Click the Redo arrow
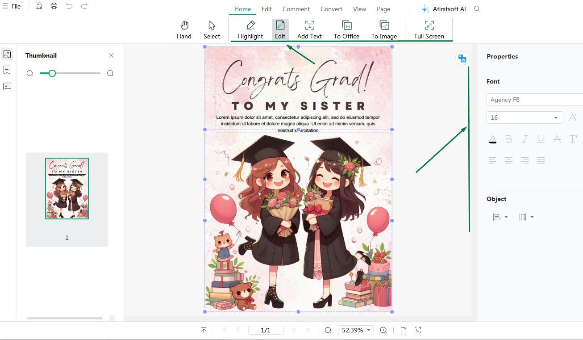This screenshot has height=340, width=583. (84, 6)
